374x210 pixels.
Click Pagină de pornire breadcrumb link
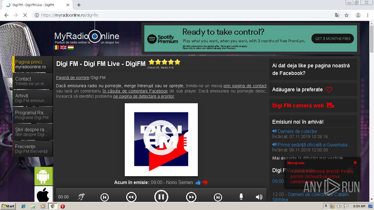(72, 78)
